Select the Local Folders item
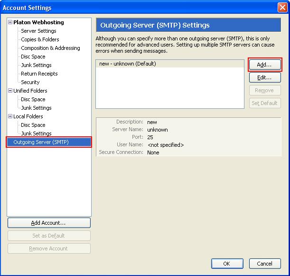The height and width of the screenshot is (276, 290). tap(28, 116)
